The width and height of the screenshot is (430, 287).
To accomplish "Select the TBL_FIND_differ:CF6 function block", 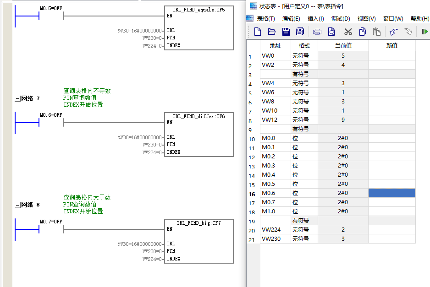I will (199, 135).
